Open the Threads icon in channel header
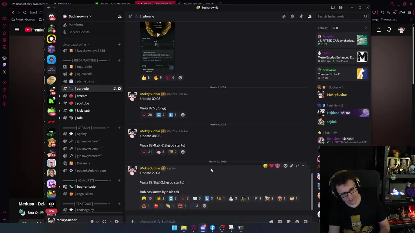 [x=284, y=16]
